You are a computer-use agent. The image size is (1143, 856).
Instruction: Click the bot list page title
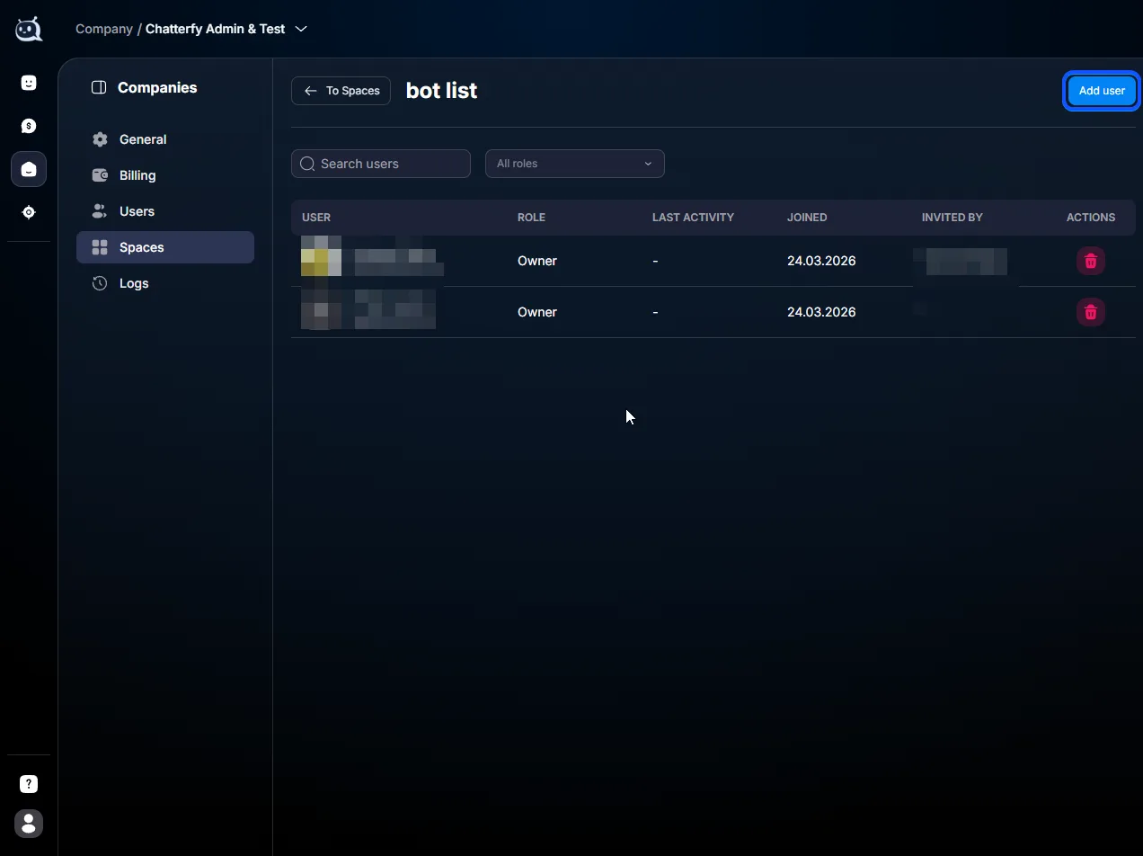441,91
